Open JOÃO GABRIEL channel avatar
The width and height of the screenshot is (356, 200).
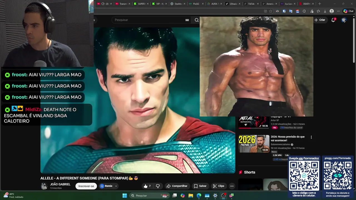tap(44, 186)
